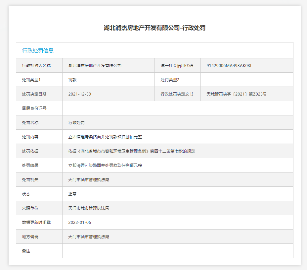Image resolution: width=307 pixels, height=270 pixels.
Task: Click the 数据更新时间戳 label
Action: (x=36, y=223)
